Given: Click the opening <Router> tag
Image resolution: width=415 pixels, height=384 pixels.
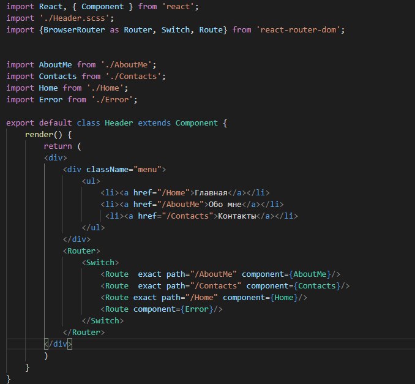Looking at the screenshot, I should coord(81,251).
